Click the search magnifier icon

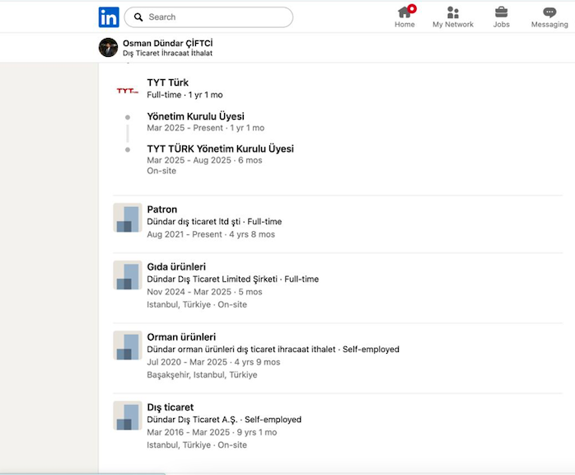(139, 17)
